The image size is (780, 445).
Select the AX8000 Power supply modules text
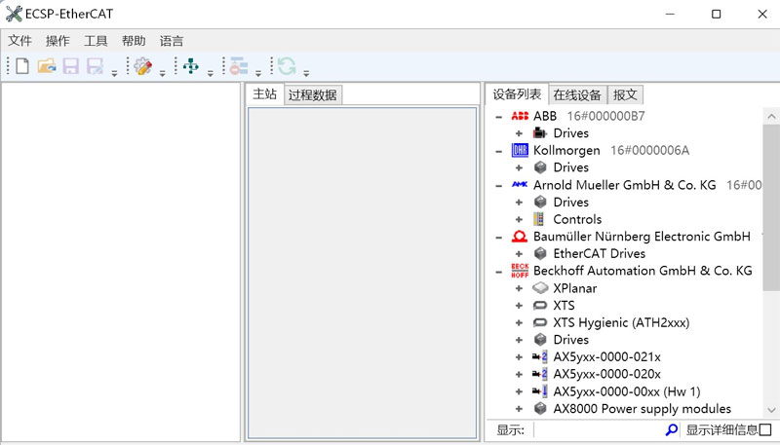(643, 408)
